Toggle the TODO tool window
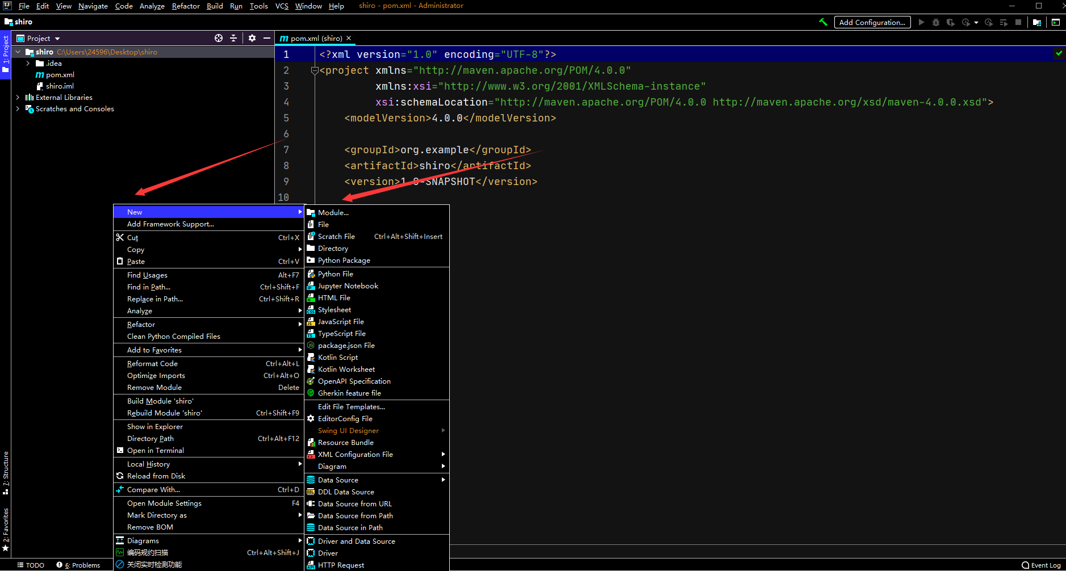The width and height of the screenshot is (1066, 571). coord(31,565)
